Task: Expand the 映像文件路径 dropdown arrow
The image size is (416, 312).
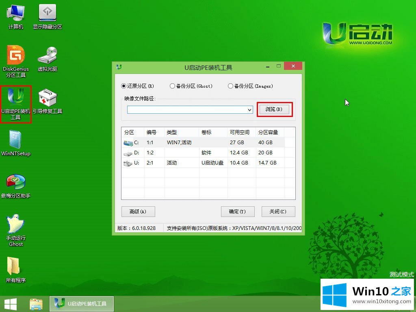Action: [250, 110]
